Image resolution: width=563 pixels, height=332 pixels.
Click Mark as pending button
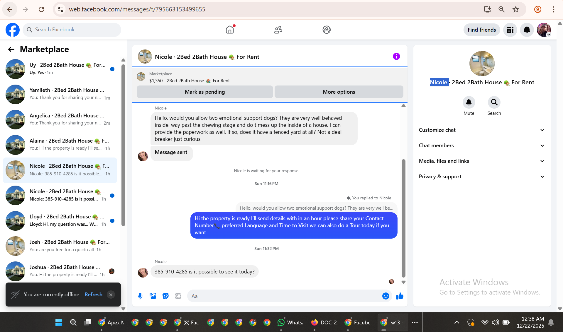(205, 92)
